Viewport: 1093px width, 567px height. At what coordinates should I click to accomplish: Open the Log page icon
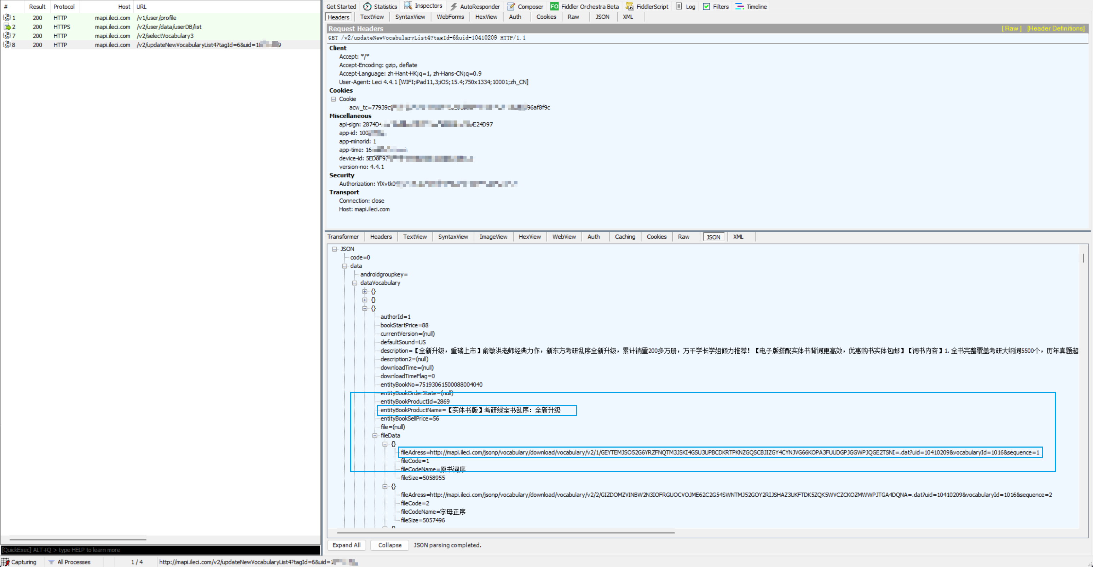point(679,6)
